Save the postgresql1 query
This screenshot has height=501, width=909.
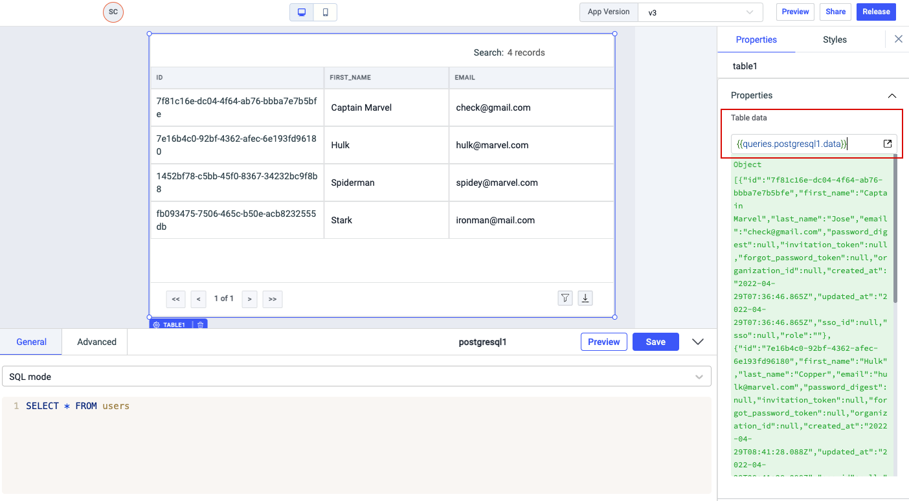[655, 342]
